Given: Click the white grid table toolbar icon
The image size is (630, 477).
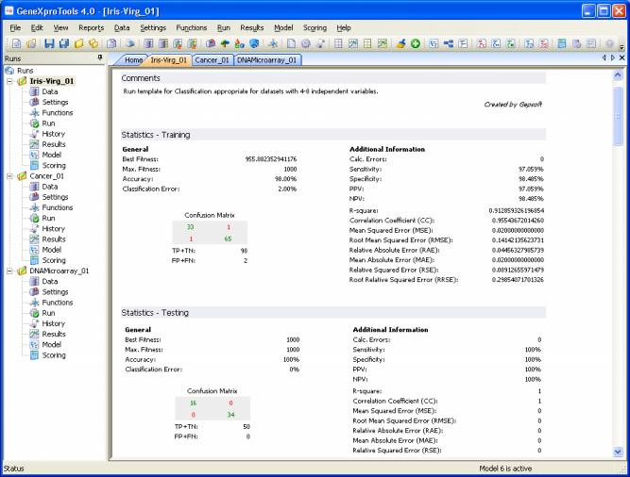Looking at the screenshot, I should [338, 43].
